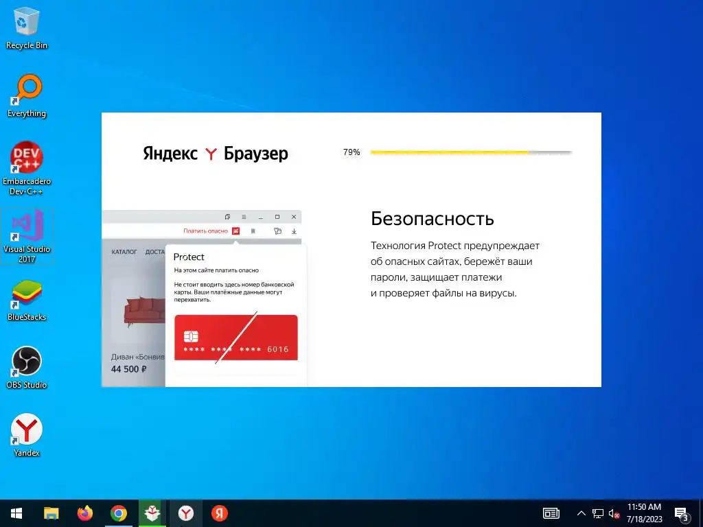703x527 pixels.
Task: Click the 'КАТАЛОГ' tab in promo image
Action: [x=124, y=252]
